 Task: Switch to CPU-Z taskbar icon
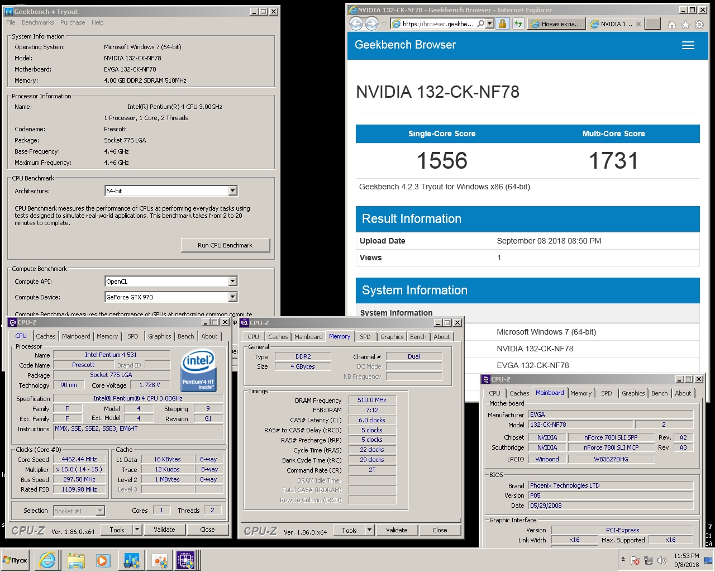coord(186,560)
